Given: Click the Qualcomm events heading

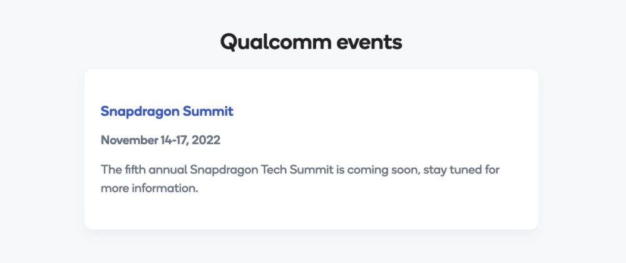Looking at the screenshot, I should click(311, 42).
